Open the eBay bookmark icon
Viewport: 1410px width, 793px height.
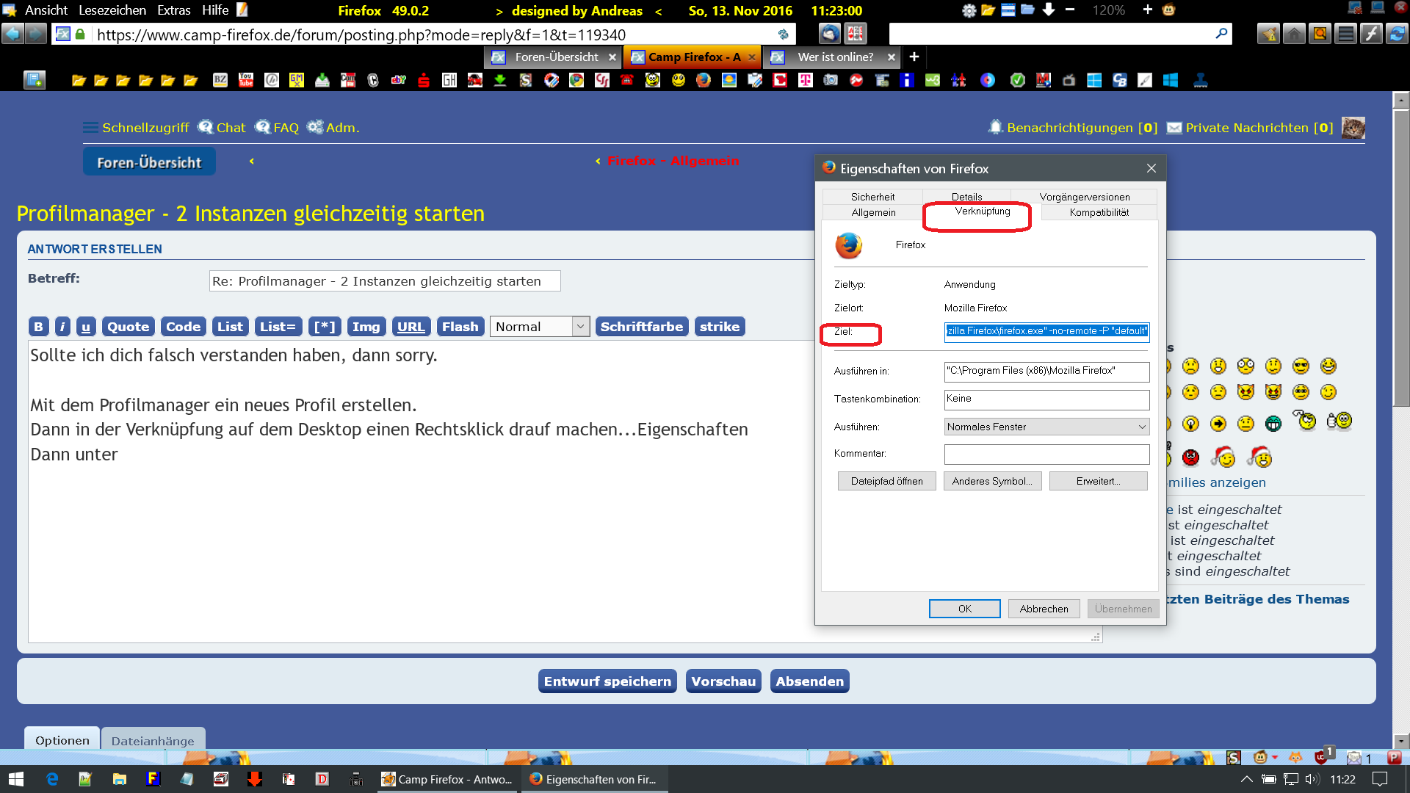click(x=398, y=80)
